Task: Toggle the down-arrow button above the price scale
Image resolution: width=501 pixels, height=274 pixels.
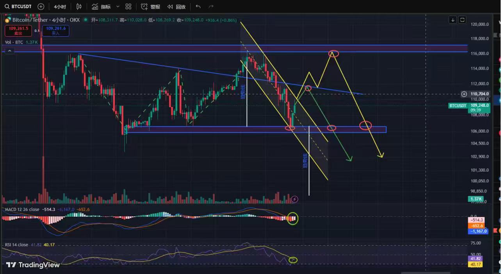Action: tap(453, 19)
